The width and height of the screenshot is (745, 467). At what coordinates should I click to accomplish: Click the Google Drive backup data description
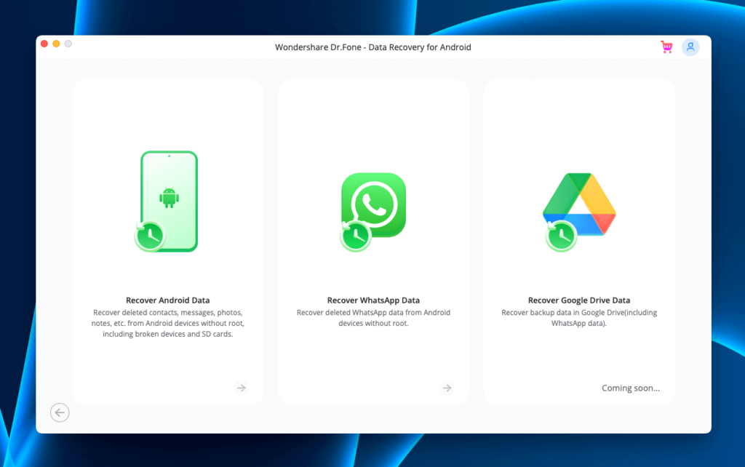579,318
